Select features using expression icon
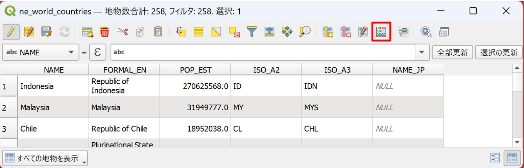 click(x=181, y=32)
